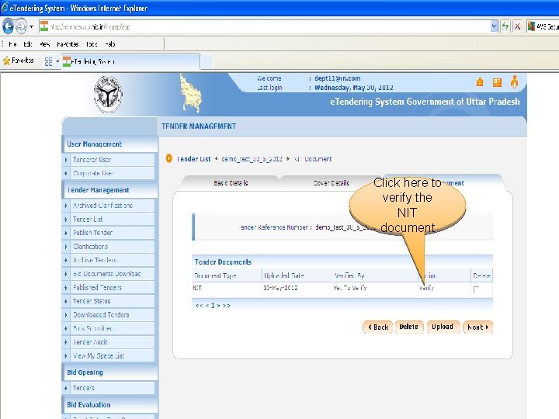Click the 'dept11@in.com' welcome text
Image resolution: width=559 pixels, height=419 pixels.
(x=337, y=78)
